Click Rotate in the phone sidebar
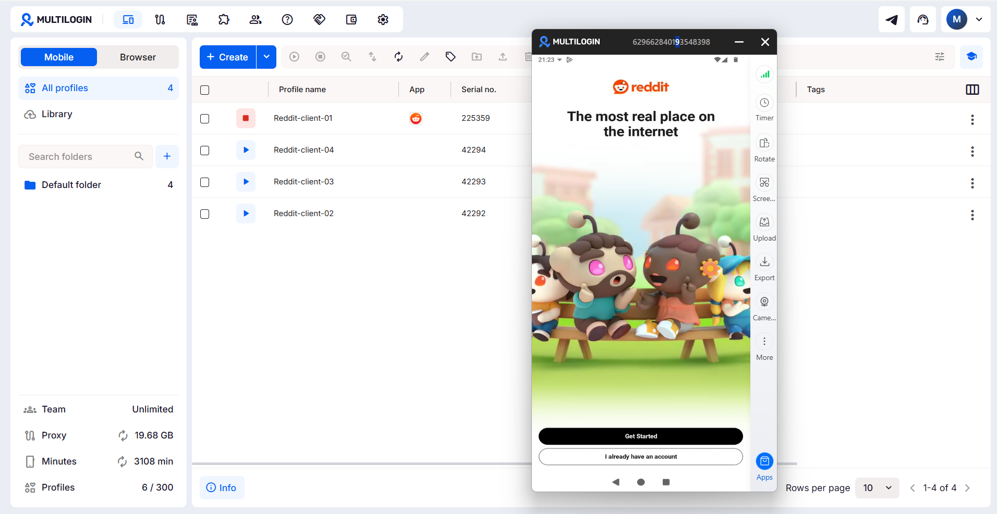Viewport: 997px width, 514px height. click(764, 148)
